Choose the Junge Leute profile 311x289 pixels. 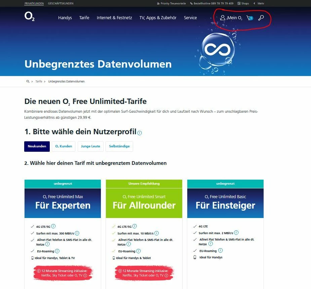point(90,146)
